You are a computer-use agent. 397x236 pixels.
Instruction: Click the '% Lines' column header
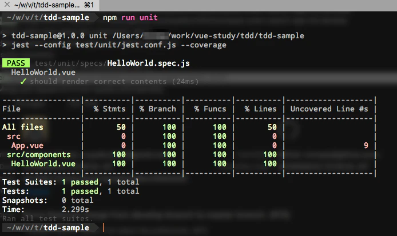[x=260, y=109]
